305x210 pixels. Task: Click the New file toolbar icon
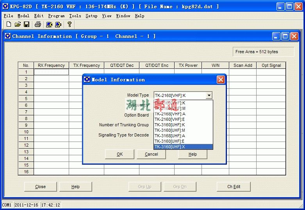9,25
